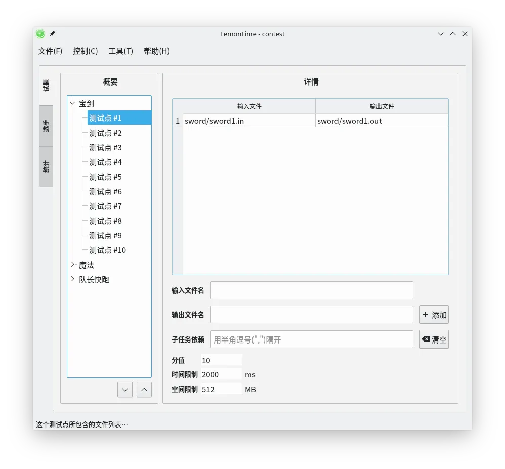Switch to the 选手 side tab
The image size is (505, 469).
click(x=46, y=126)
